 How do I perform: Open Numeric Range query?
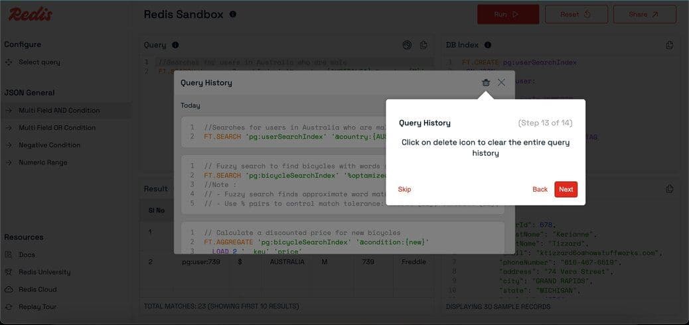(42, 162)
